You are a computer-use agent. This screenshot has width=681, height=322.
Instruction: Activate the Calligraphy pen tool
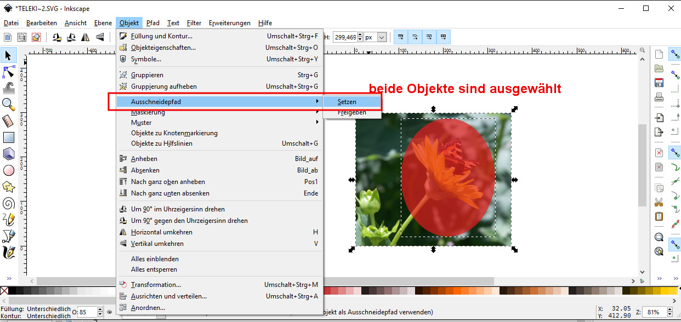coord(9,252)
